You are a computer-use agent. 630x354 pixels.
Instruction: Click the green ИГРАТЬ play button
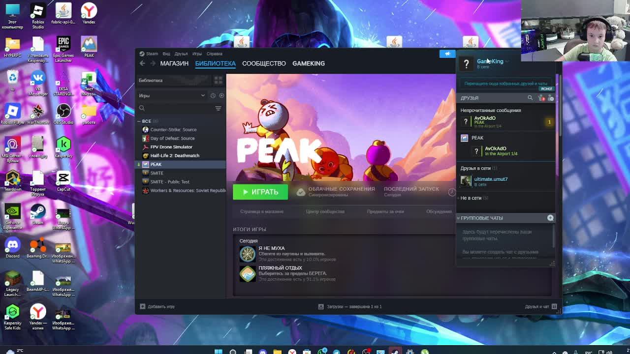click(x=260, y=192)
